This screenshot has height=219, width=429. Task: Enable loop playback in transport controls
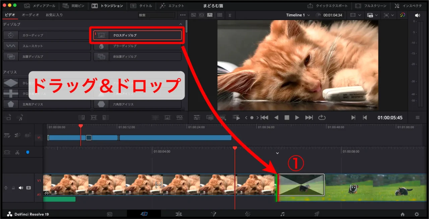point(322,117)
